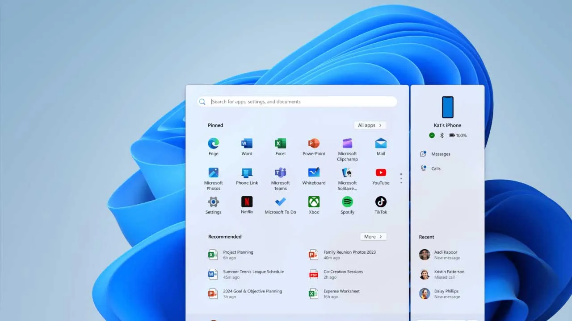Viewport: 572px width, 321px height.
Task: Focus the search for apps field
Action: click(297, 102)
